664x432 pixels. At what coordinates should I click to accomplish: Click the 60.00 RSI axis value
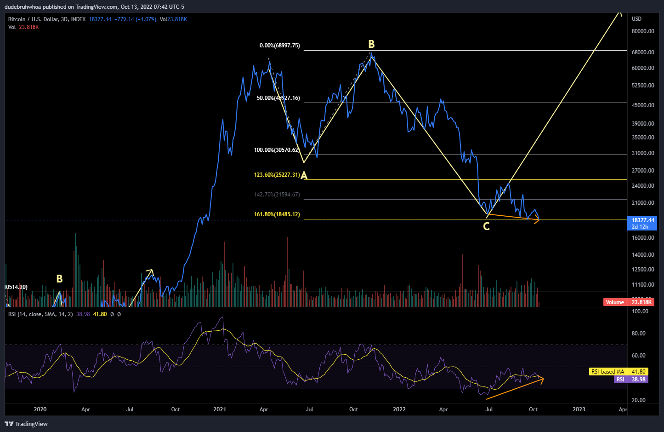pyautogui.click(x=639, y=356)
